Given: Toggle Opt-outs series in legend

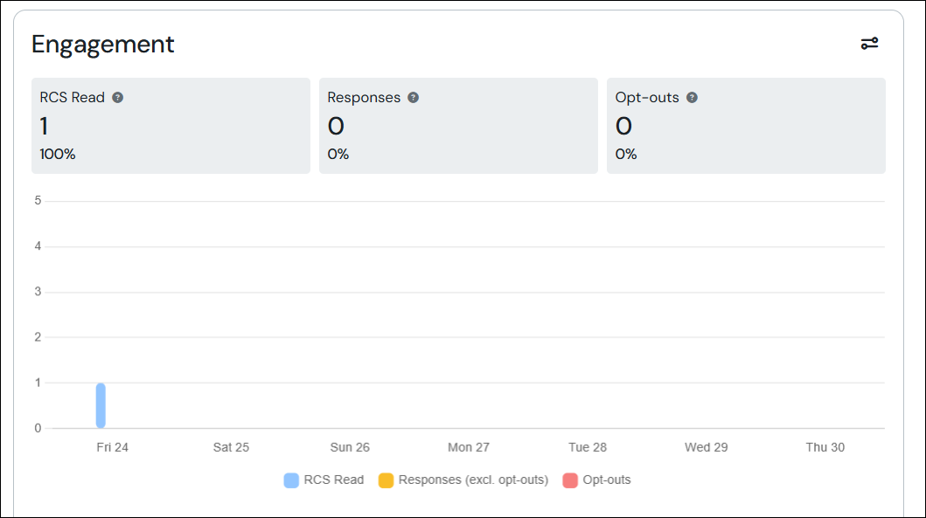Looking at the screenshot, I should (x=596, y=480).
